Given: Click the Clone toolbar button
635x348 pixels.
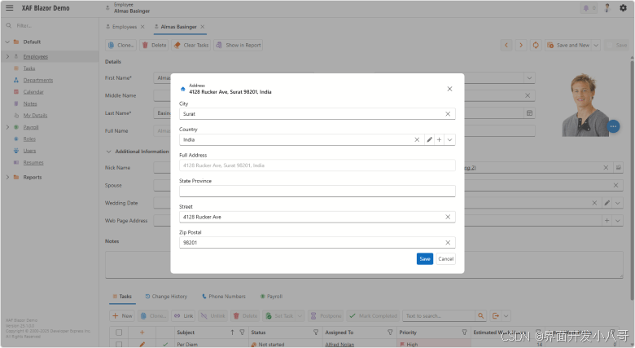Looking at the screenshot, I should [x=120, y=45].
